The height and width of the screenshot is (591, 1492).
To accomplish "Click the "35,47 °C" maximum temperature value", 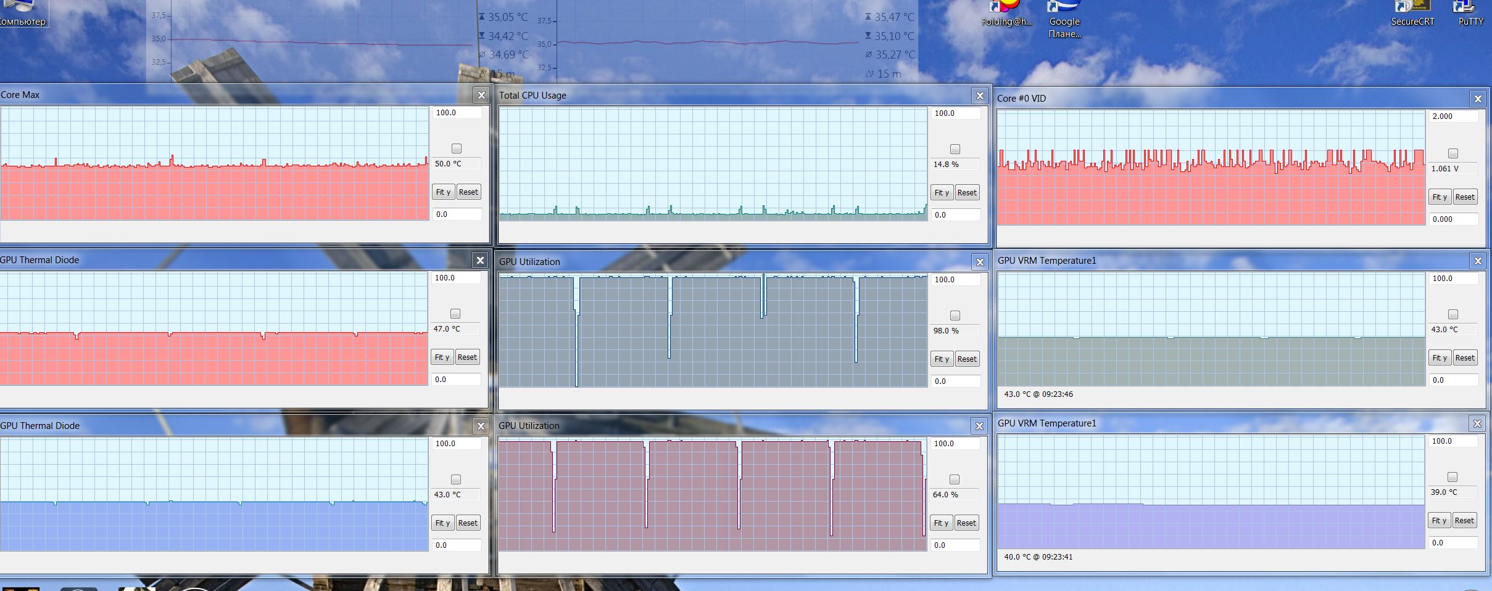I will click(895, 17).
